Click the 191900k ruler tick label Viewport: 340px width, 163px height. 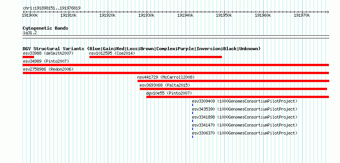30,16
